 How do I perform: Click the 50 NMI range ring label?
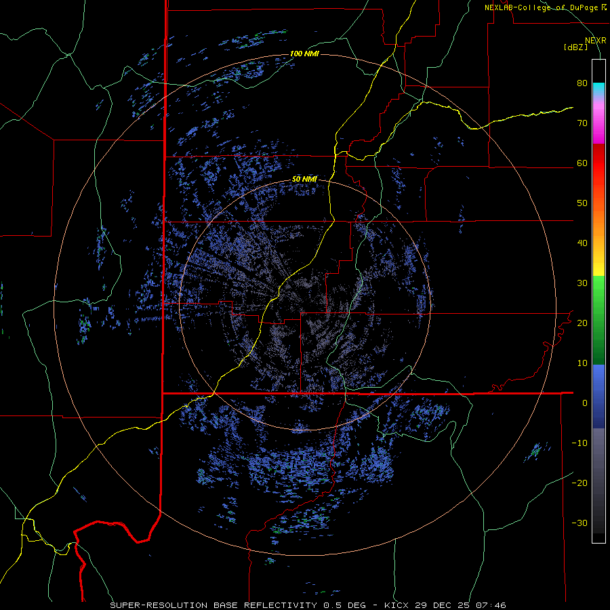click(304, 180)
